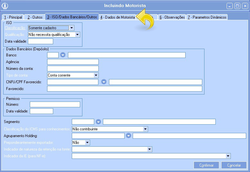Click the CNPJ/CPF Favorecido lookup icon
This screenshot has width=250, height=172.
(104, 82)
